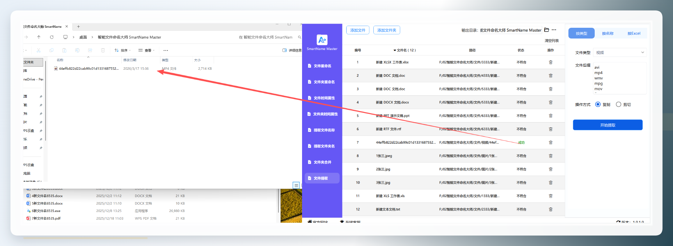Select the 复制 operation mode

[598, 104]
